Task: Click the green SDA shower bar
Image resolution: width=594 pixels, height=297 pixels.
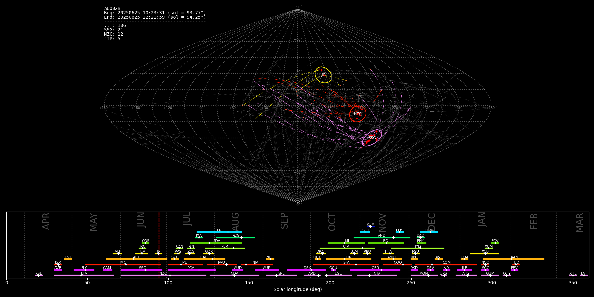Action: point(216,243)
